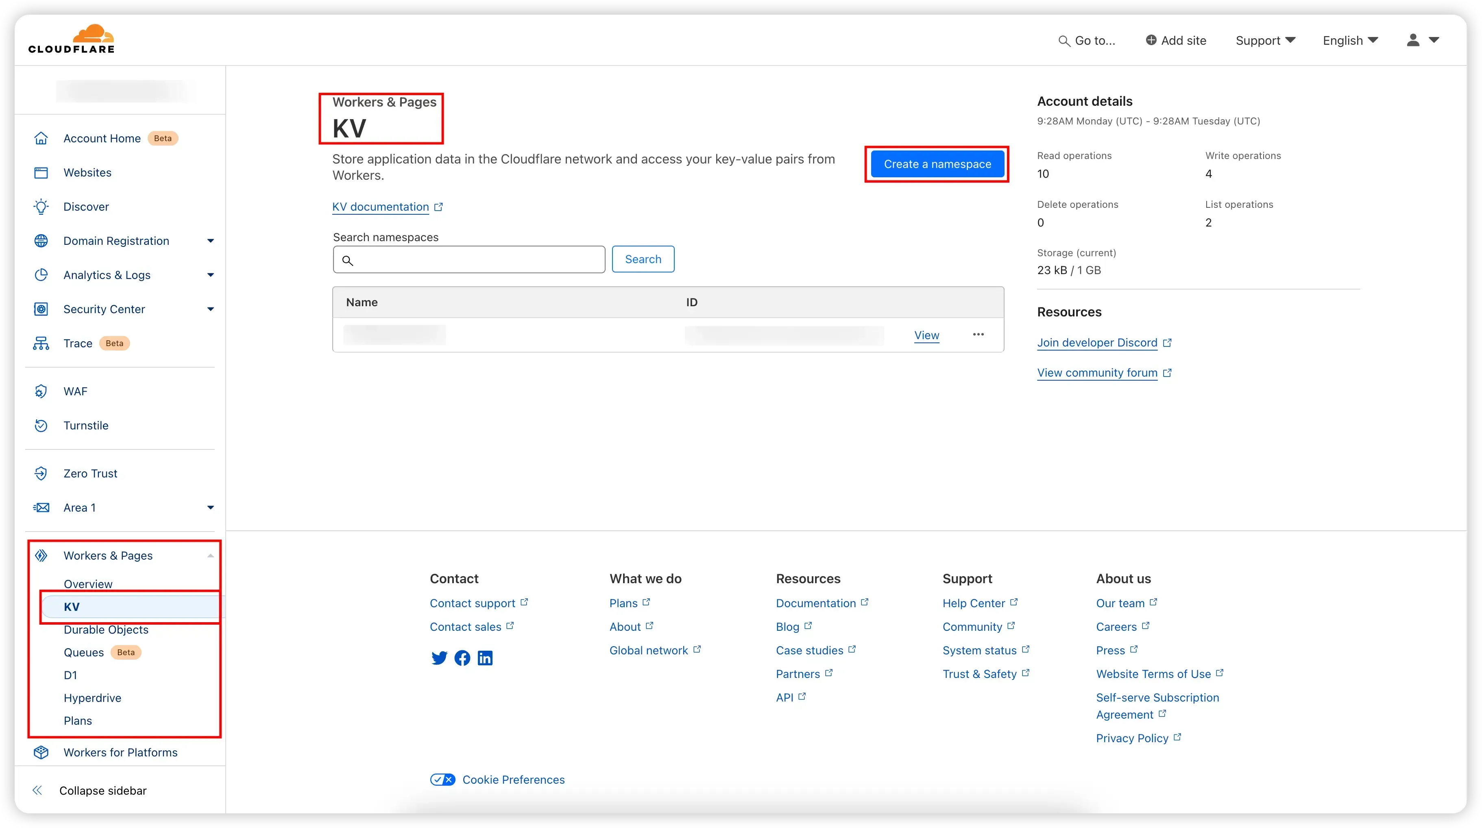Click the Discover lightbulb icon
This screenshot has width=1482, height=828.
point(41,207)
